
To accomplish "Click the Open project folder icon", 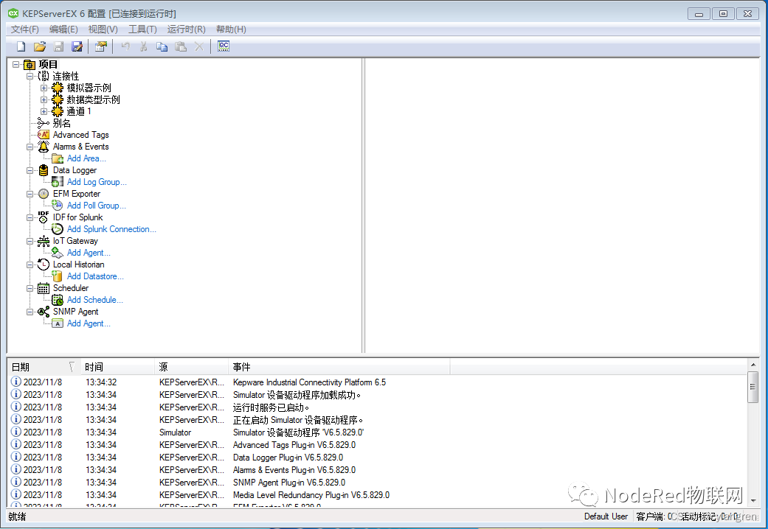I will [40, 46].
